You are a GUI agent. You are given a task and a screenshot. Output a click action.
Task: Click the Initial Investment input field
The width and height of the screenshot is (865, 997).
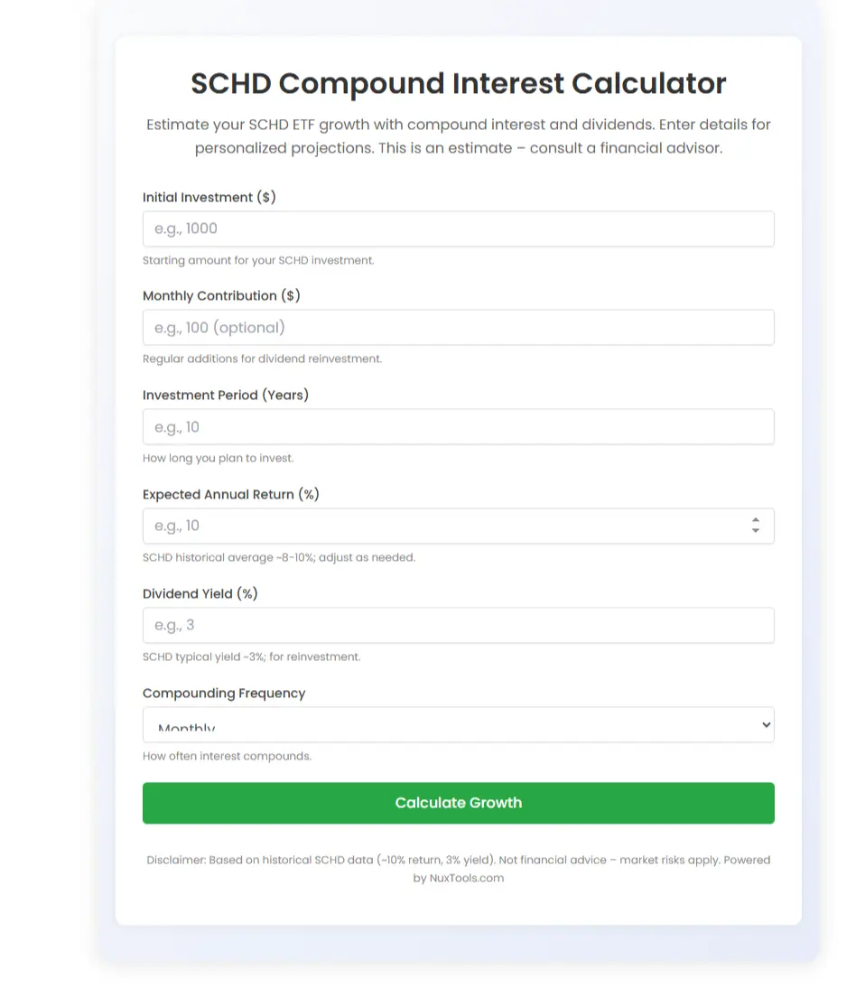458,228
